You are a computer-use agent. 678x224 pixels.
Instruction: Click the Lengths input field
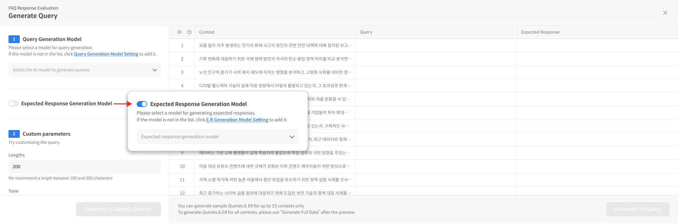coord(84,167)
